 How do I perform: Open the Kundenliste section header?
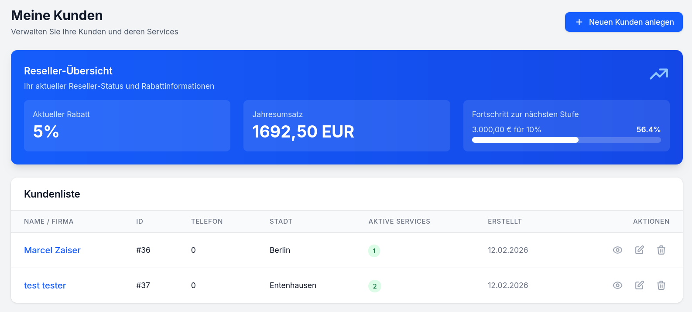pyautogui.click(x=52, y=194)
